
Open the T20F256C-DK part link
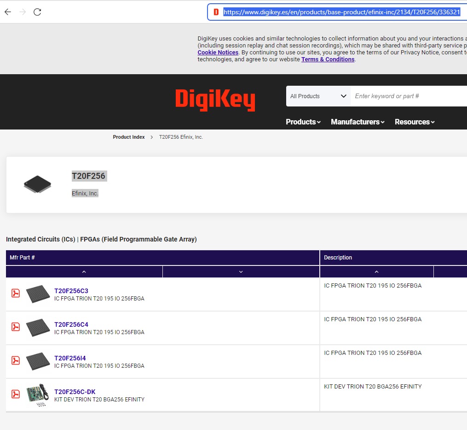coord(75,392)
